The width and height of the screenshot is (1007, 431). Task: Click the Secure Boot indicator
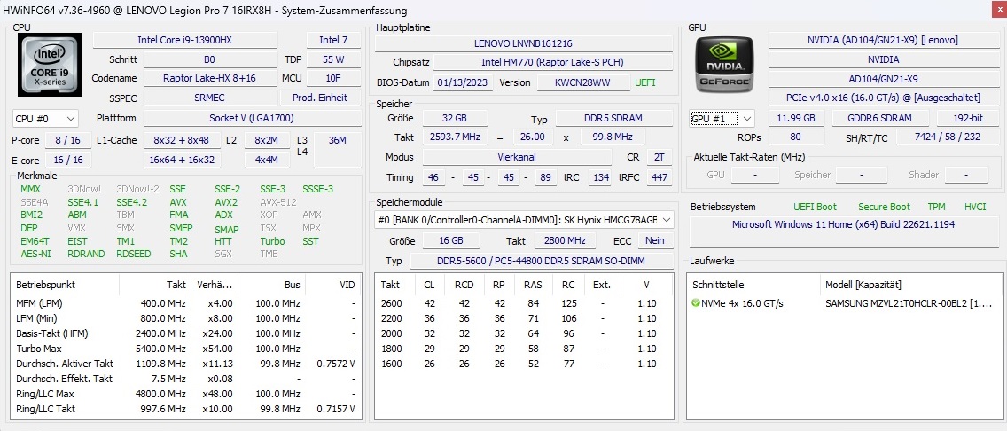(884, 207)
